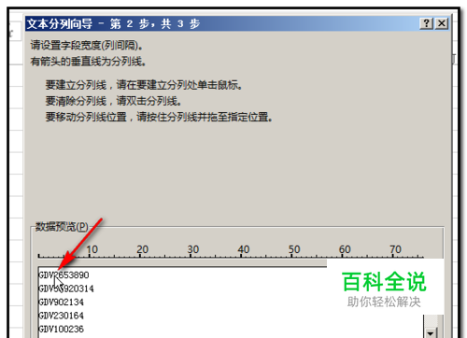Click the instruction line 要清除分列线
The image size is (467, 338).
point(114,101)
